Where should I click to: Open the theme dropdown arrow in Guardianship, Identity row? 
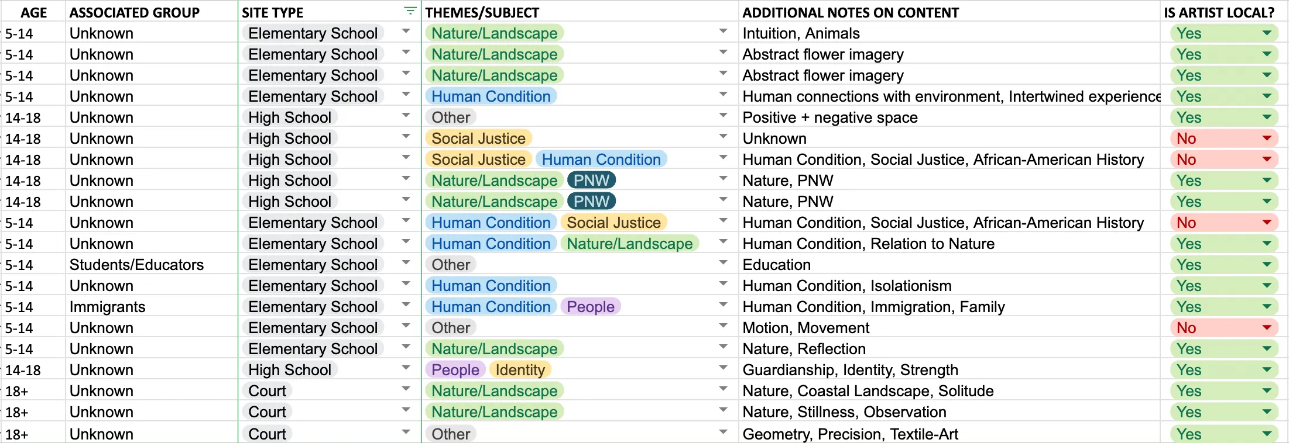[724, 368]
